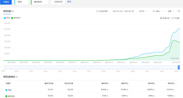Screen dimensions: 183x98
Task: Click the +添加对比 button
Action: tap(58, 2)
